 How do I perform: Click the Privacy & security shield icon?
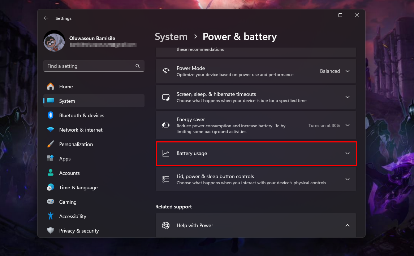pos(51,230)
